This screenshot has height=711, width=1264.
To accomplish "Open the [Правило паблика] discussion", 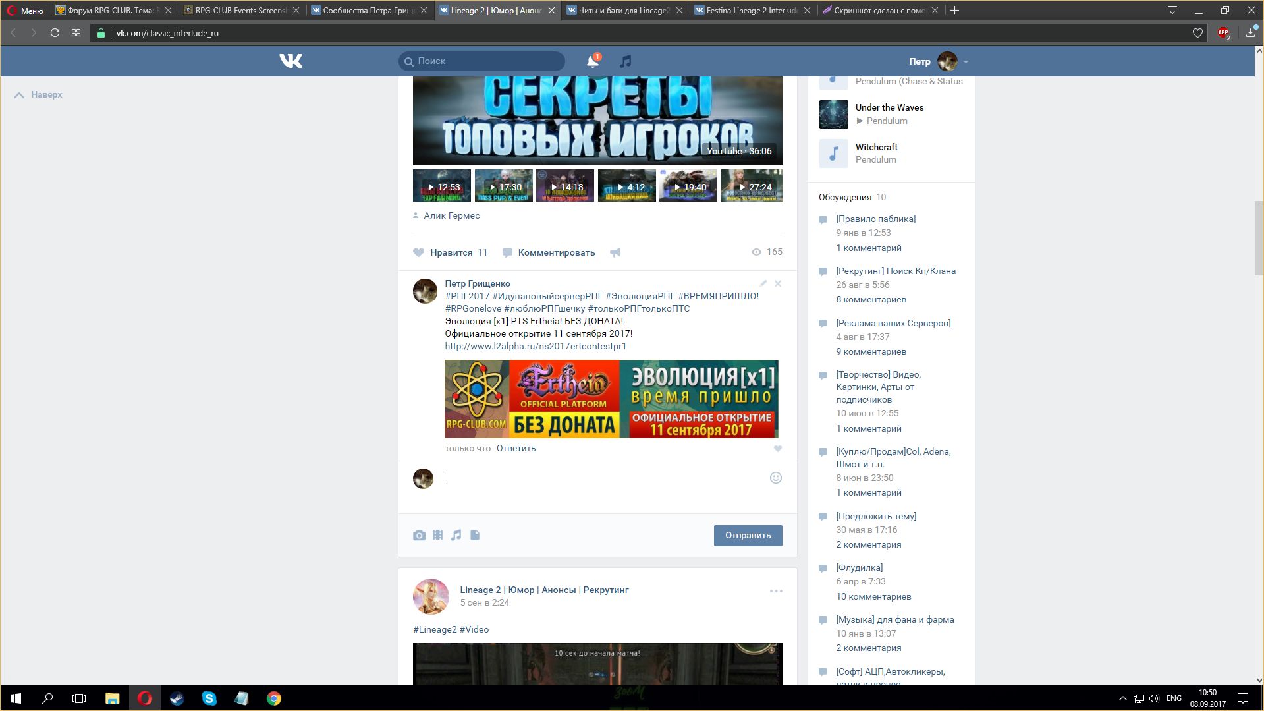I will [x=876, y=219].
